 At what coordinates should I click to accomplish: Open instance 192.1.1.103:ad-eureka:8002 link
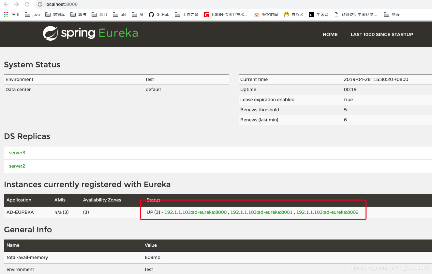point(327,212)
